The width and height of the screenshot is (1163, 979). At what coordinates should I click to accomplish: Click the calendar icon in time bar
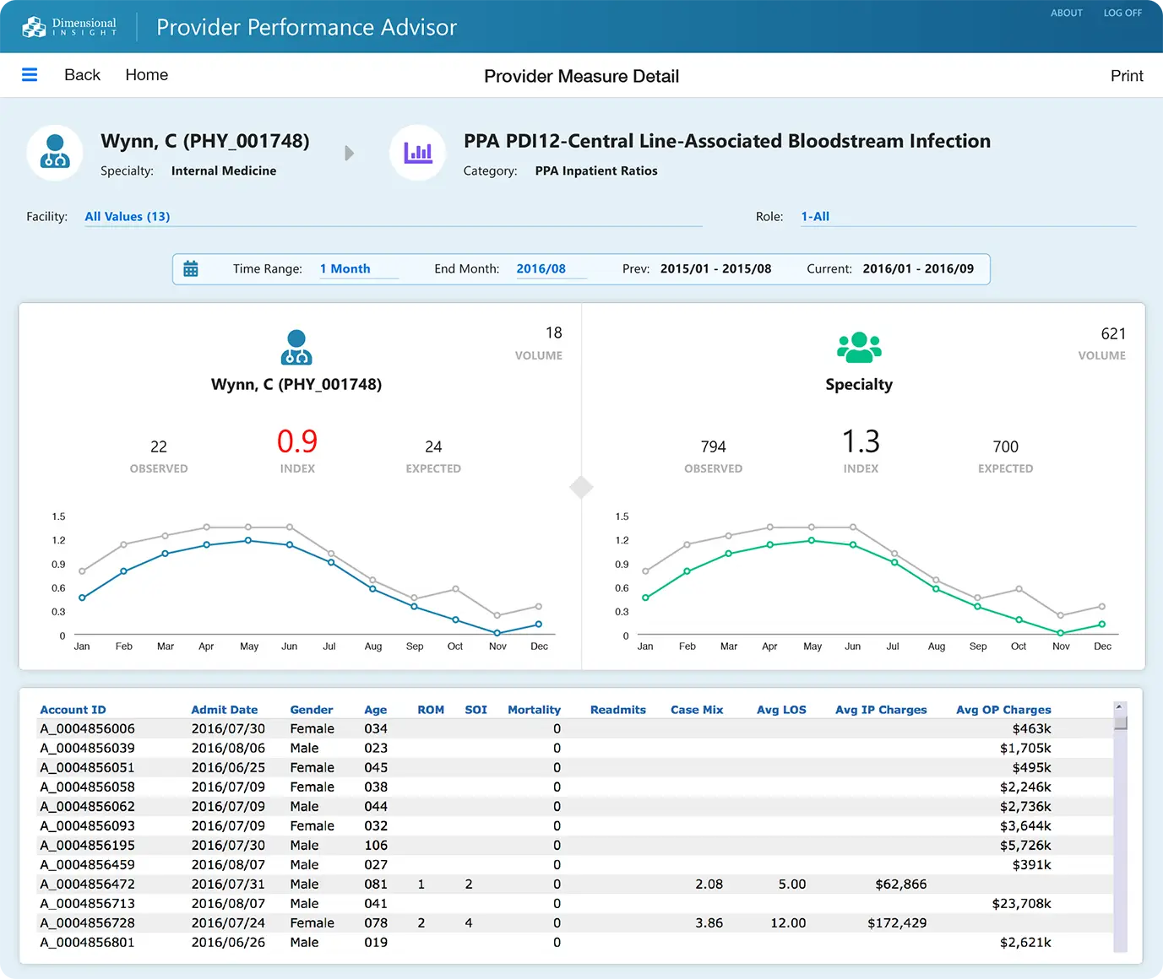[x=191, y=269]
